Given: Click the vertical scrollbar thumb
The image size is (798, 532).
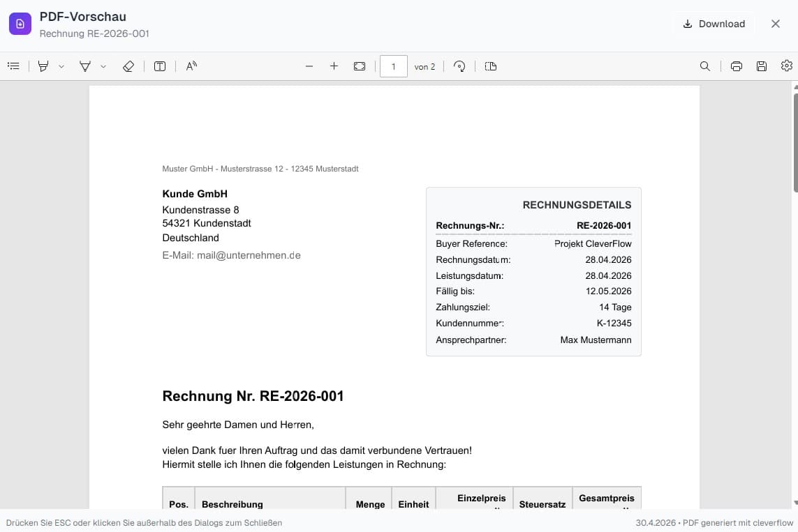Looking at the screenshot, I should (795, 142).
